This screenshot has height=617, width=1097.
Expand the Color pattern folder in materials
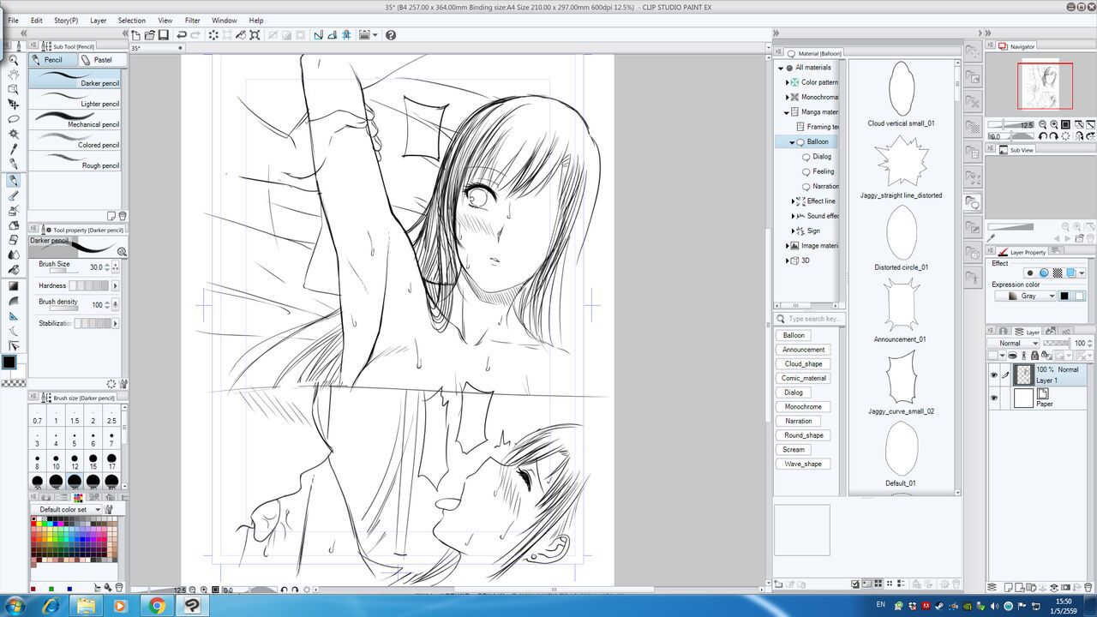tap(787, 83)
